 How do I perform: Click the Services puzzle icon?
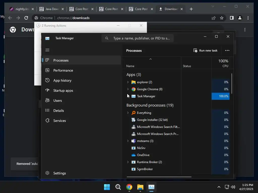pos(47,120)
